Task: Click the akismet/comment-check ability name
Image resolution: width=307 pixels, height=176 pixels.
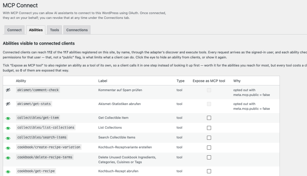Action: click(38, 90)
